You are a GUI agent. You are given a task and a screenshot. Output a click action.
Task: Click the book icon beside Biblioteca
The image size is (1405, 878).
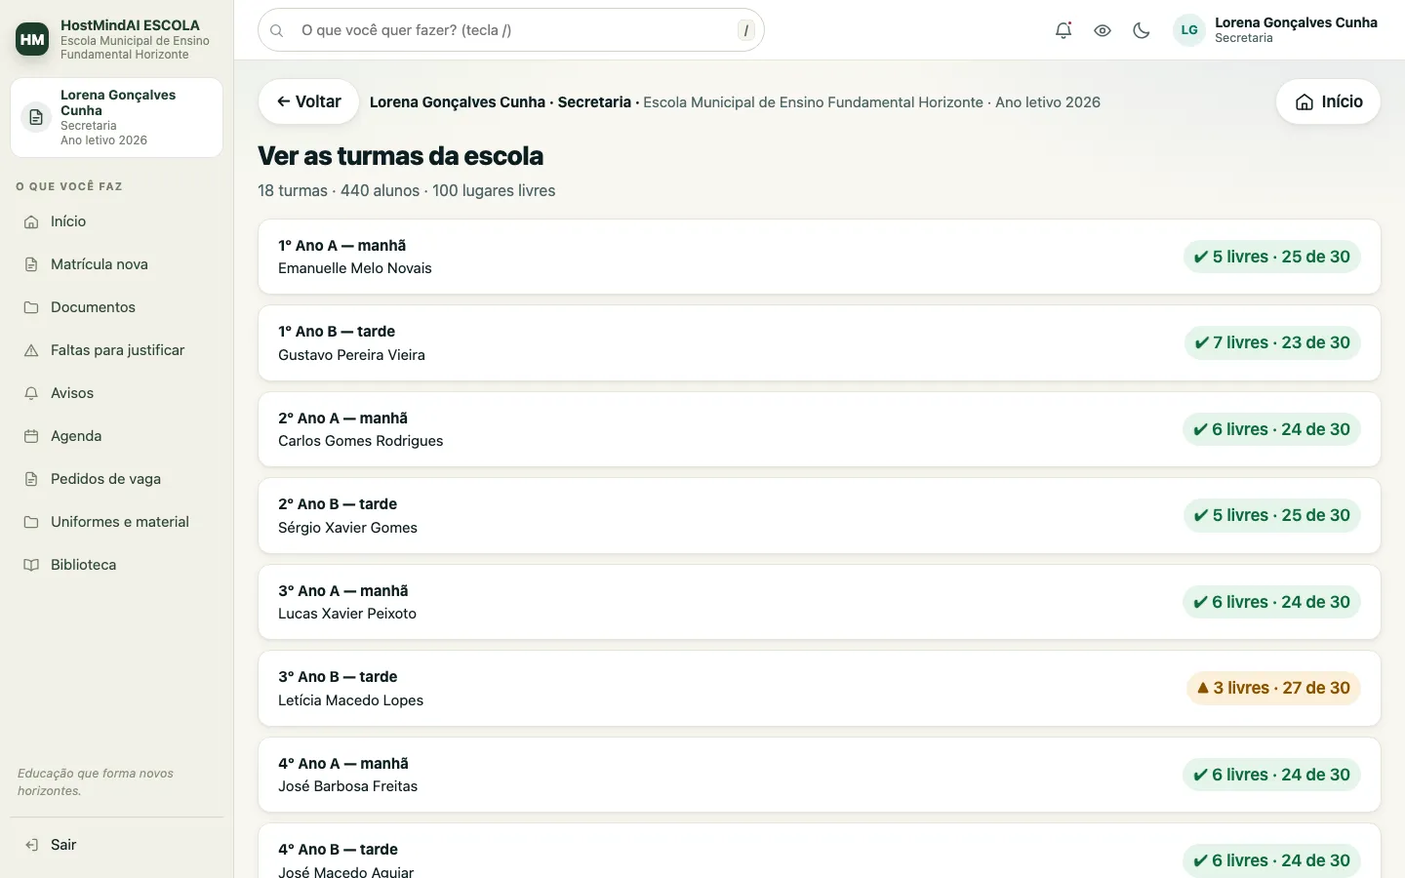pyautogui.click(x=31, y=565)
